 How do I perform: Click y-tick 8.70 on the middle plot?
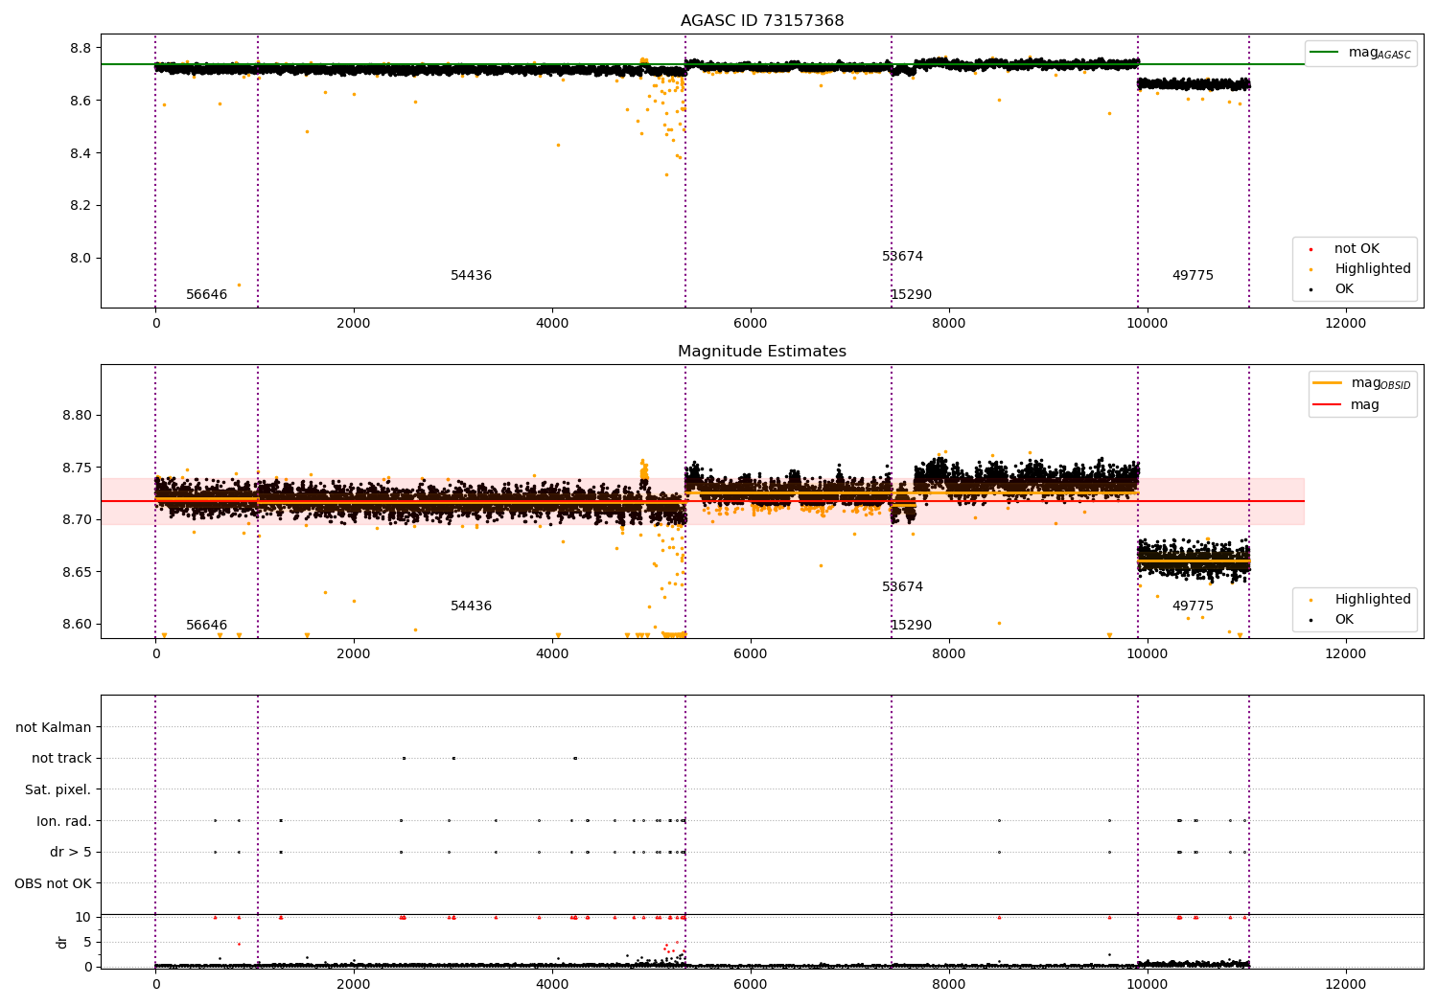point(77,520)
